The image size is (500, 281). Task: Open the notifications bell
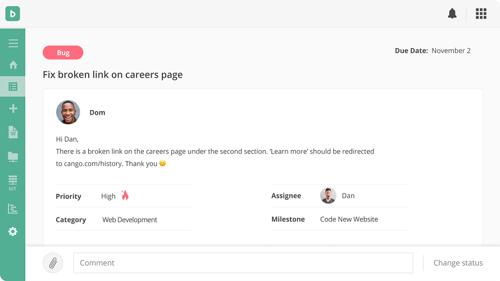click(452, 13)
